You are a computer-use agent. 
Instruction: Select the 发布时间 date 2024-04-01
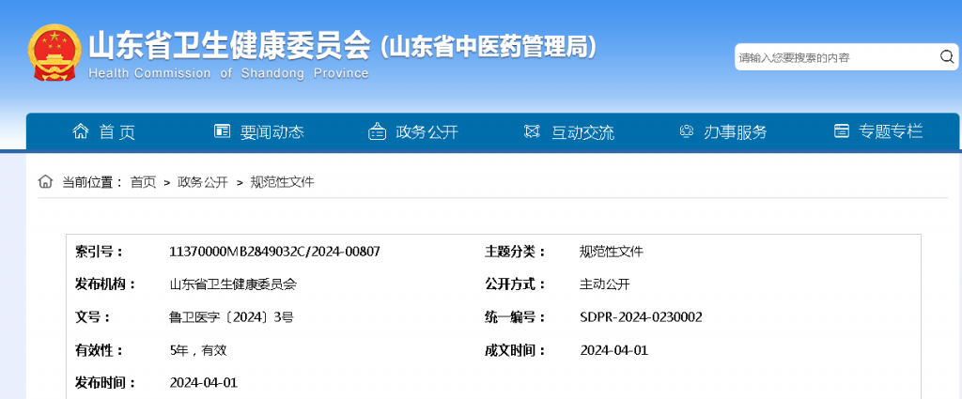[x=203, y=383]
